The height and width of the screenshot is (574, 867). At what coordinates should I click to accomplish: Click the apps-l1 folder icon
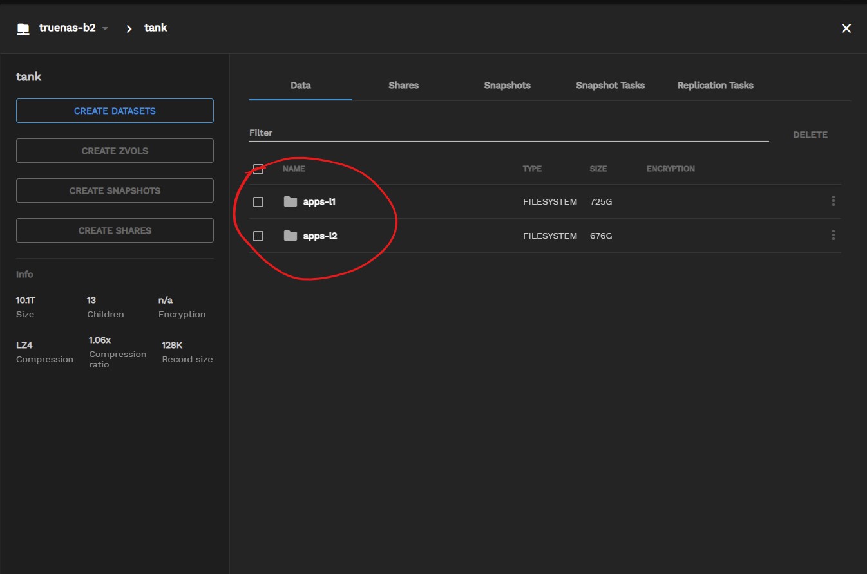[x=291, y=201]
